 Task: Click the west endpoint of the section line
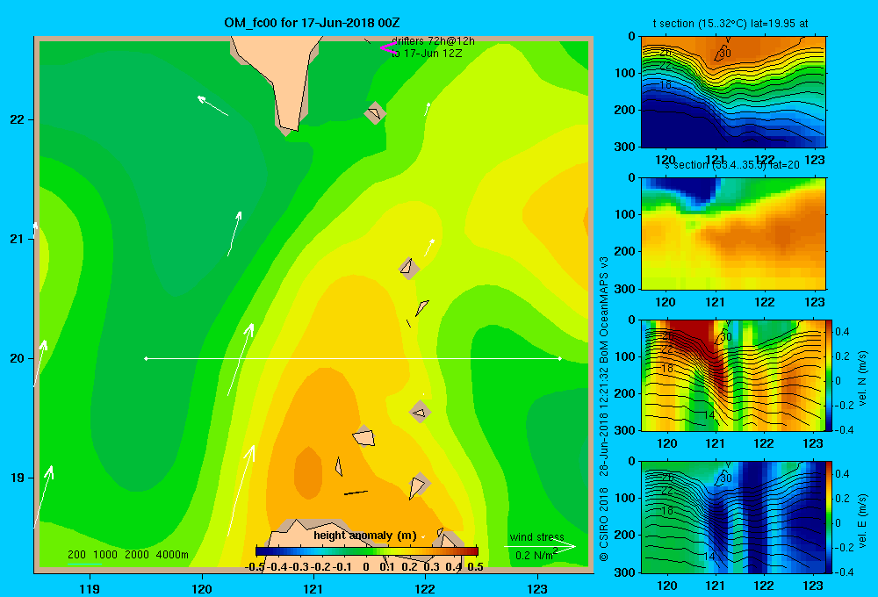click(146, 358)
